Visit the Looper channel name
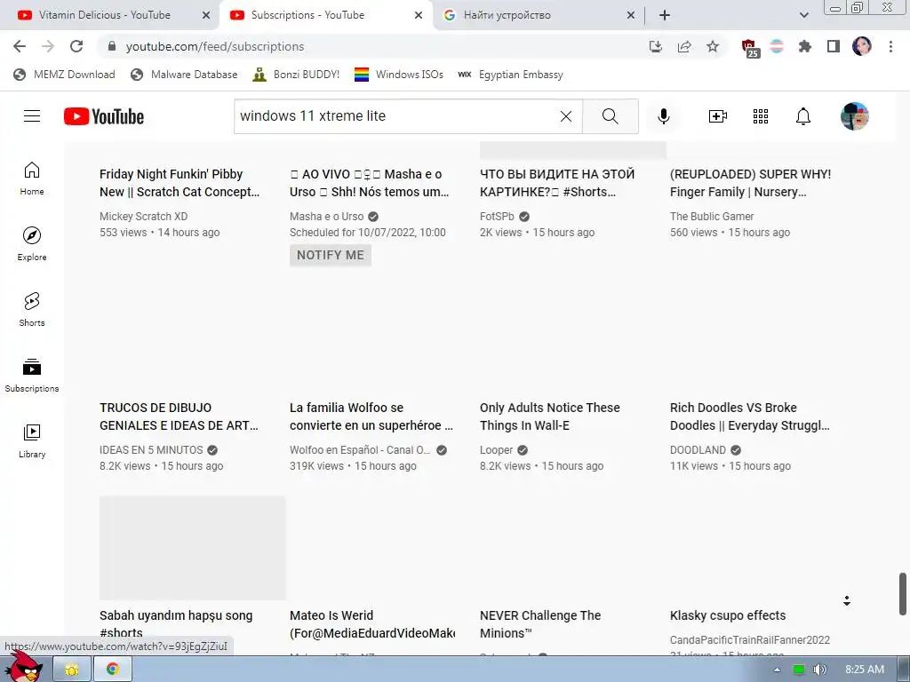The image size is (910, 682). pos(496,450)
